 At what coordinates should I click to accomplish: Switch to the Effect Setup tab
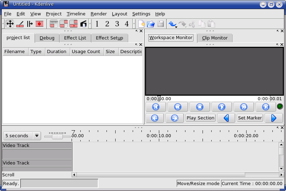pyautogui.click(x=109, y=38)
